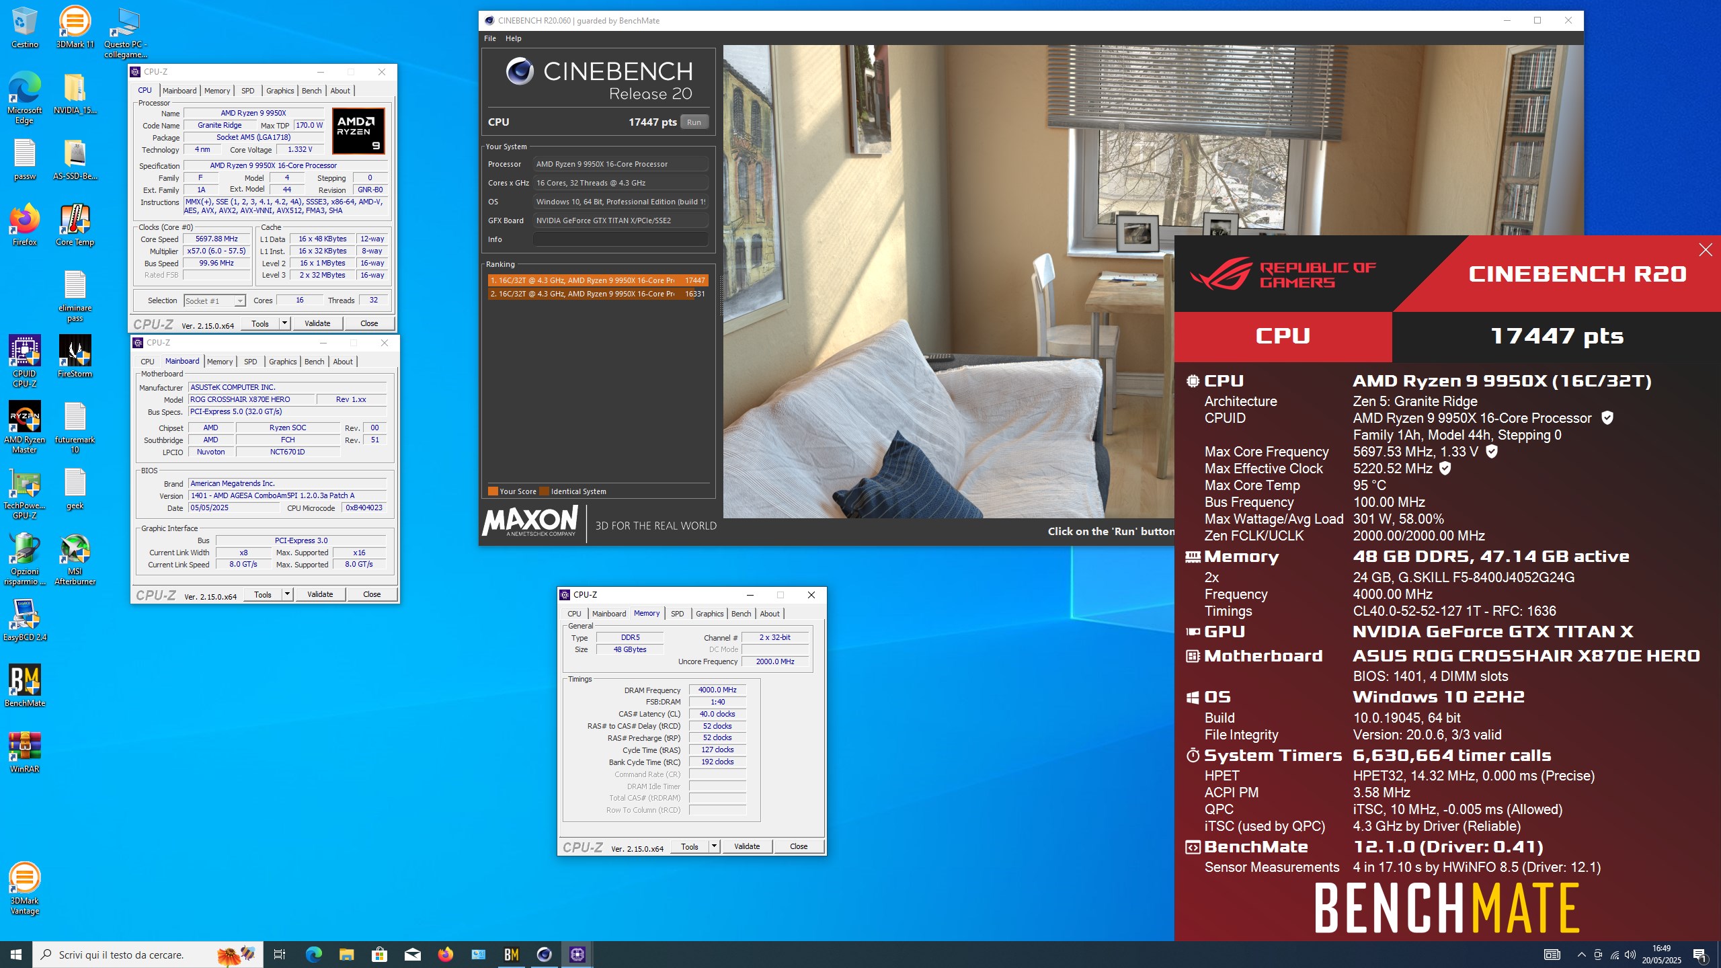Launch CPUID CPU-Z desktop shortcut
The image size is (1721, 968).
24,361
